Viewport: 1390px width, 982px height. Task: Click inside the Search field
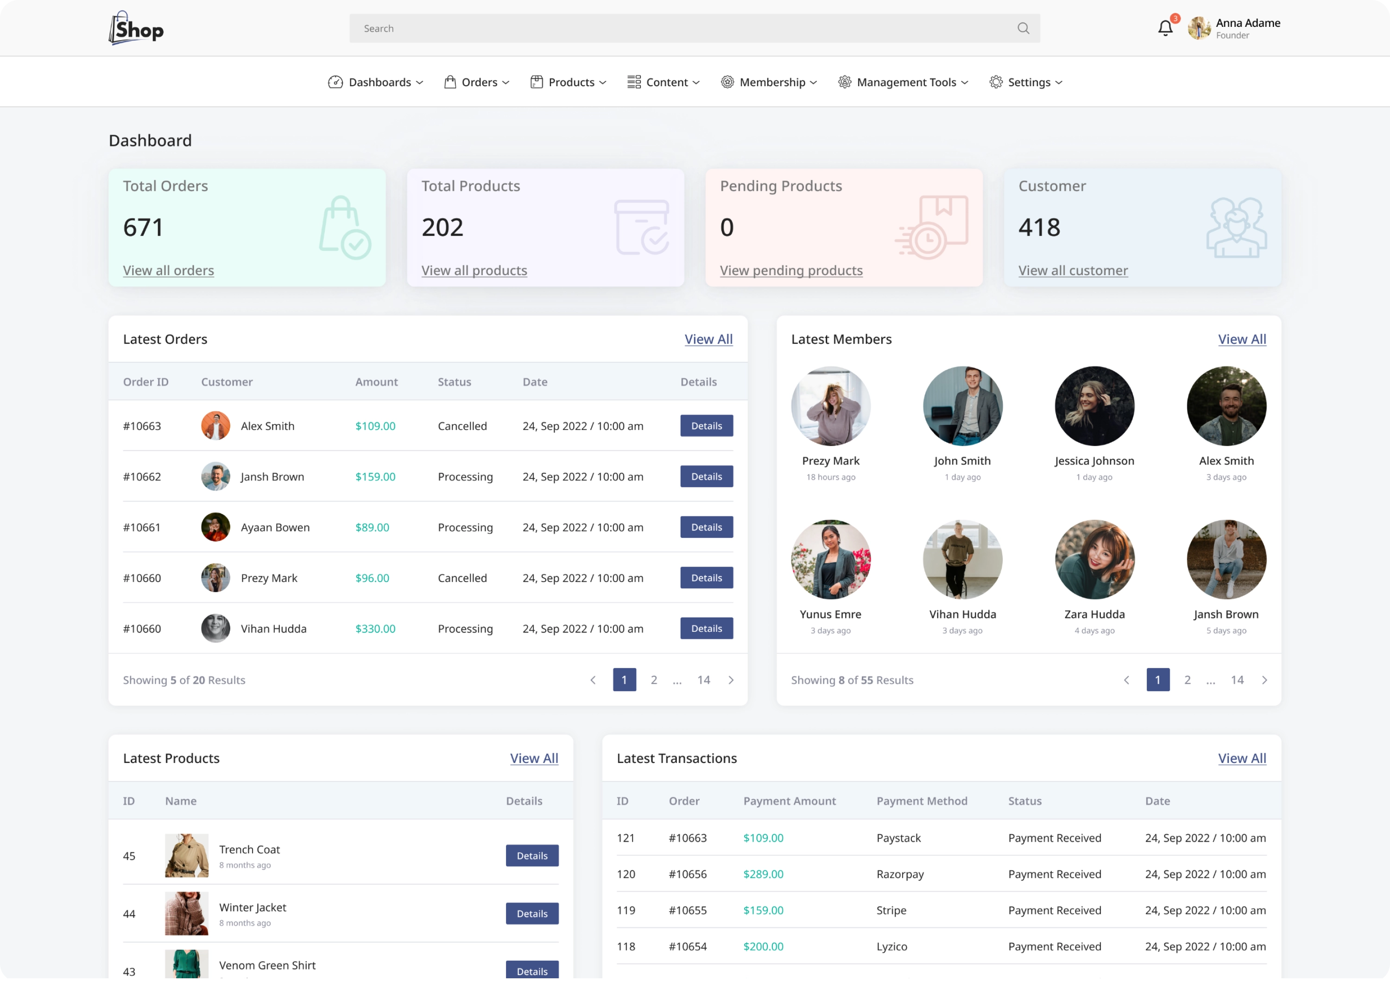(x=666, y=28)
